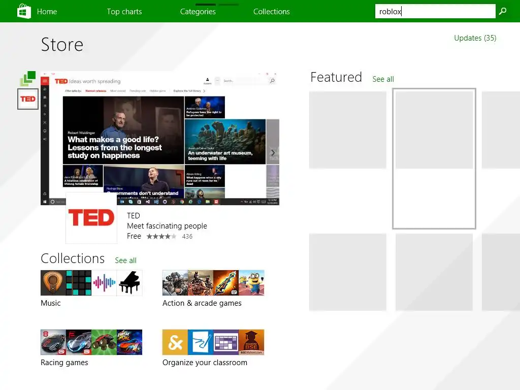The width and height of the screenshot is (520, 390).
Task: Open the orange ampersand app icon
Action: coord(175,342)
